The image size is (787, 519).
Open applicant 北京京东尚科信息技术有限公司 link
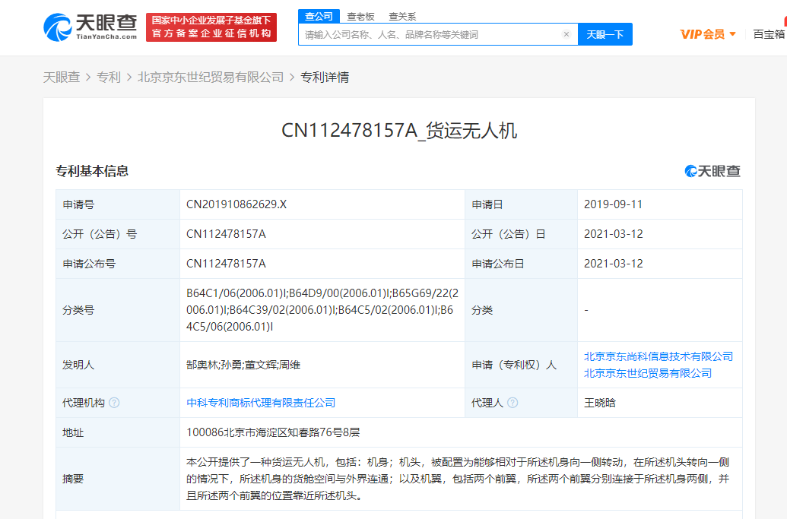(x=658, y=356)
